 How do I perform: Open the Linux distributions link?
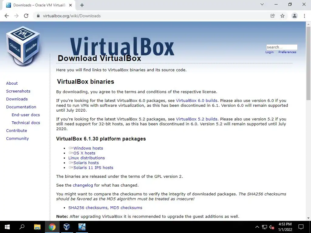pos(87,158)
